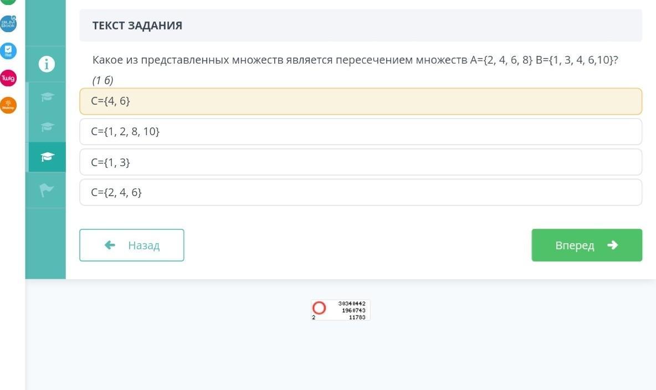This screenshot has width=656, height=390.
Task: Click the orange Wordshop icon
Action: point(8,105)
